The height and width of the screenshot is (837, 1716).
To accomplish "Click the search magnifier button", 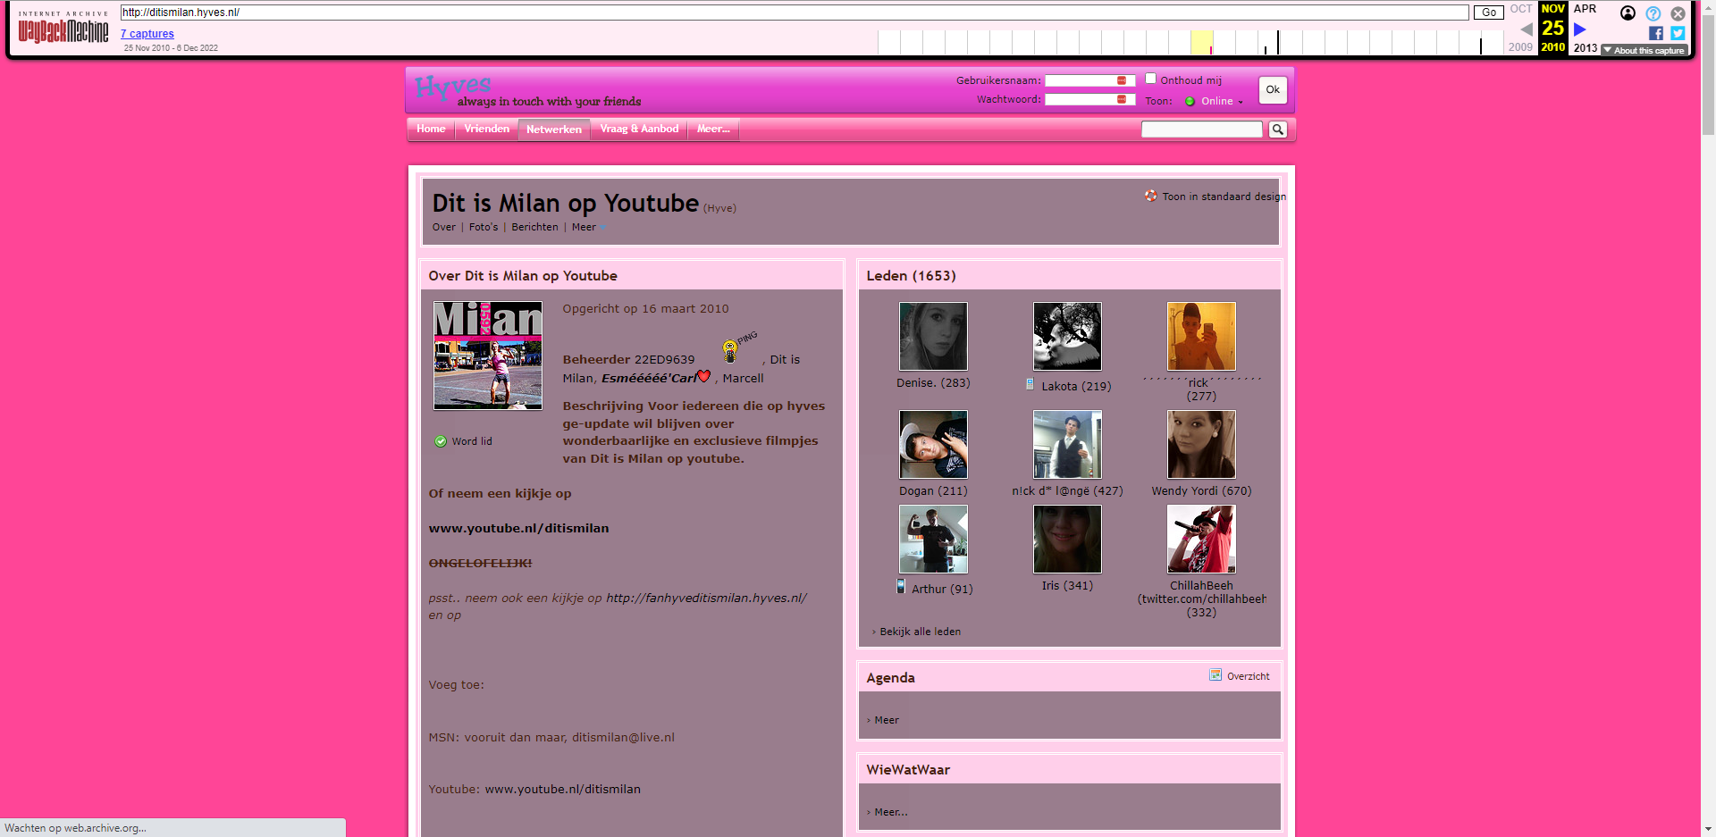I will pos(1278,130).
